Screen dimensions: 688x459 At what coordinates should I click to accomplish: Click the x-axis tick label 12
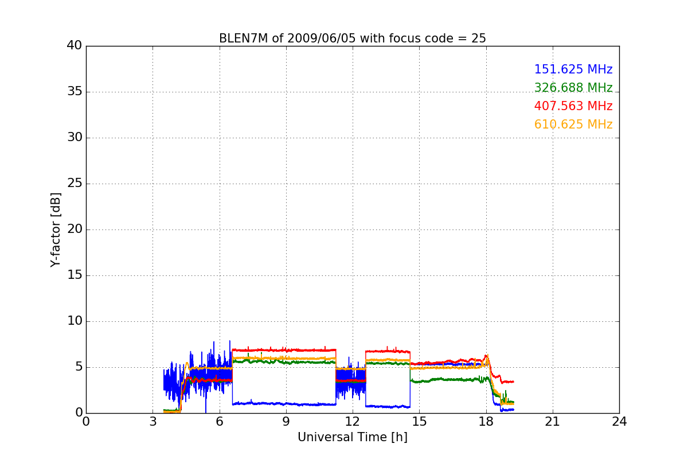tap(353, 422)
